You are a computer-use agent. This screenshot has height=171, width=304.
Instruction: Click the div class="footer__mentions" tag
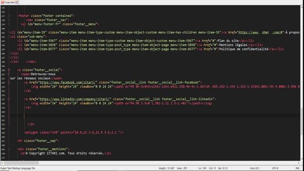pyautogui.click(x=43, y=149)
